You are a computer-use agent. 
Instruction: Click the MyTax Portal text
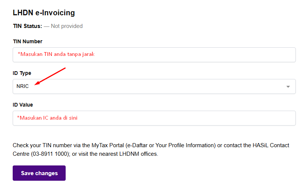coord(107,145)
